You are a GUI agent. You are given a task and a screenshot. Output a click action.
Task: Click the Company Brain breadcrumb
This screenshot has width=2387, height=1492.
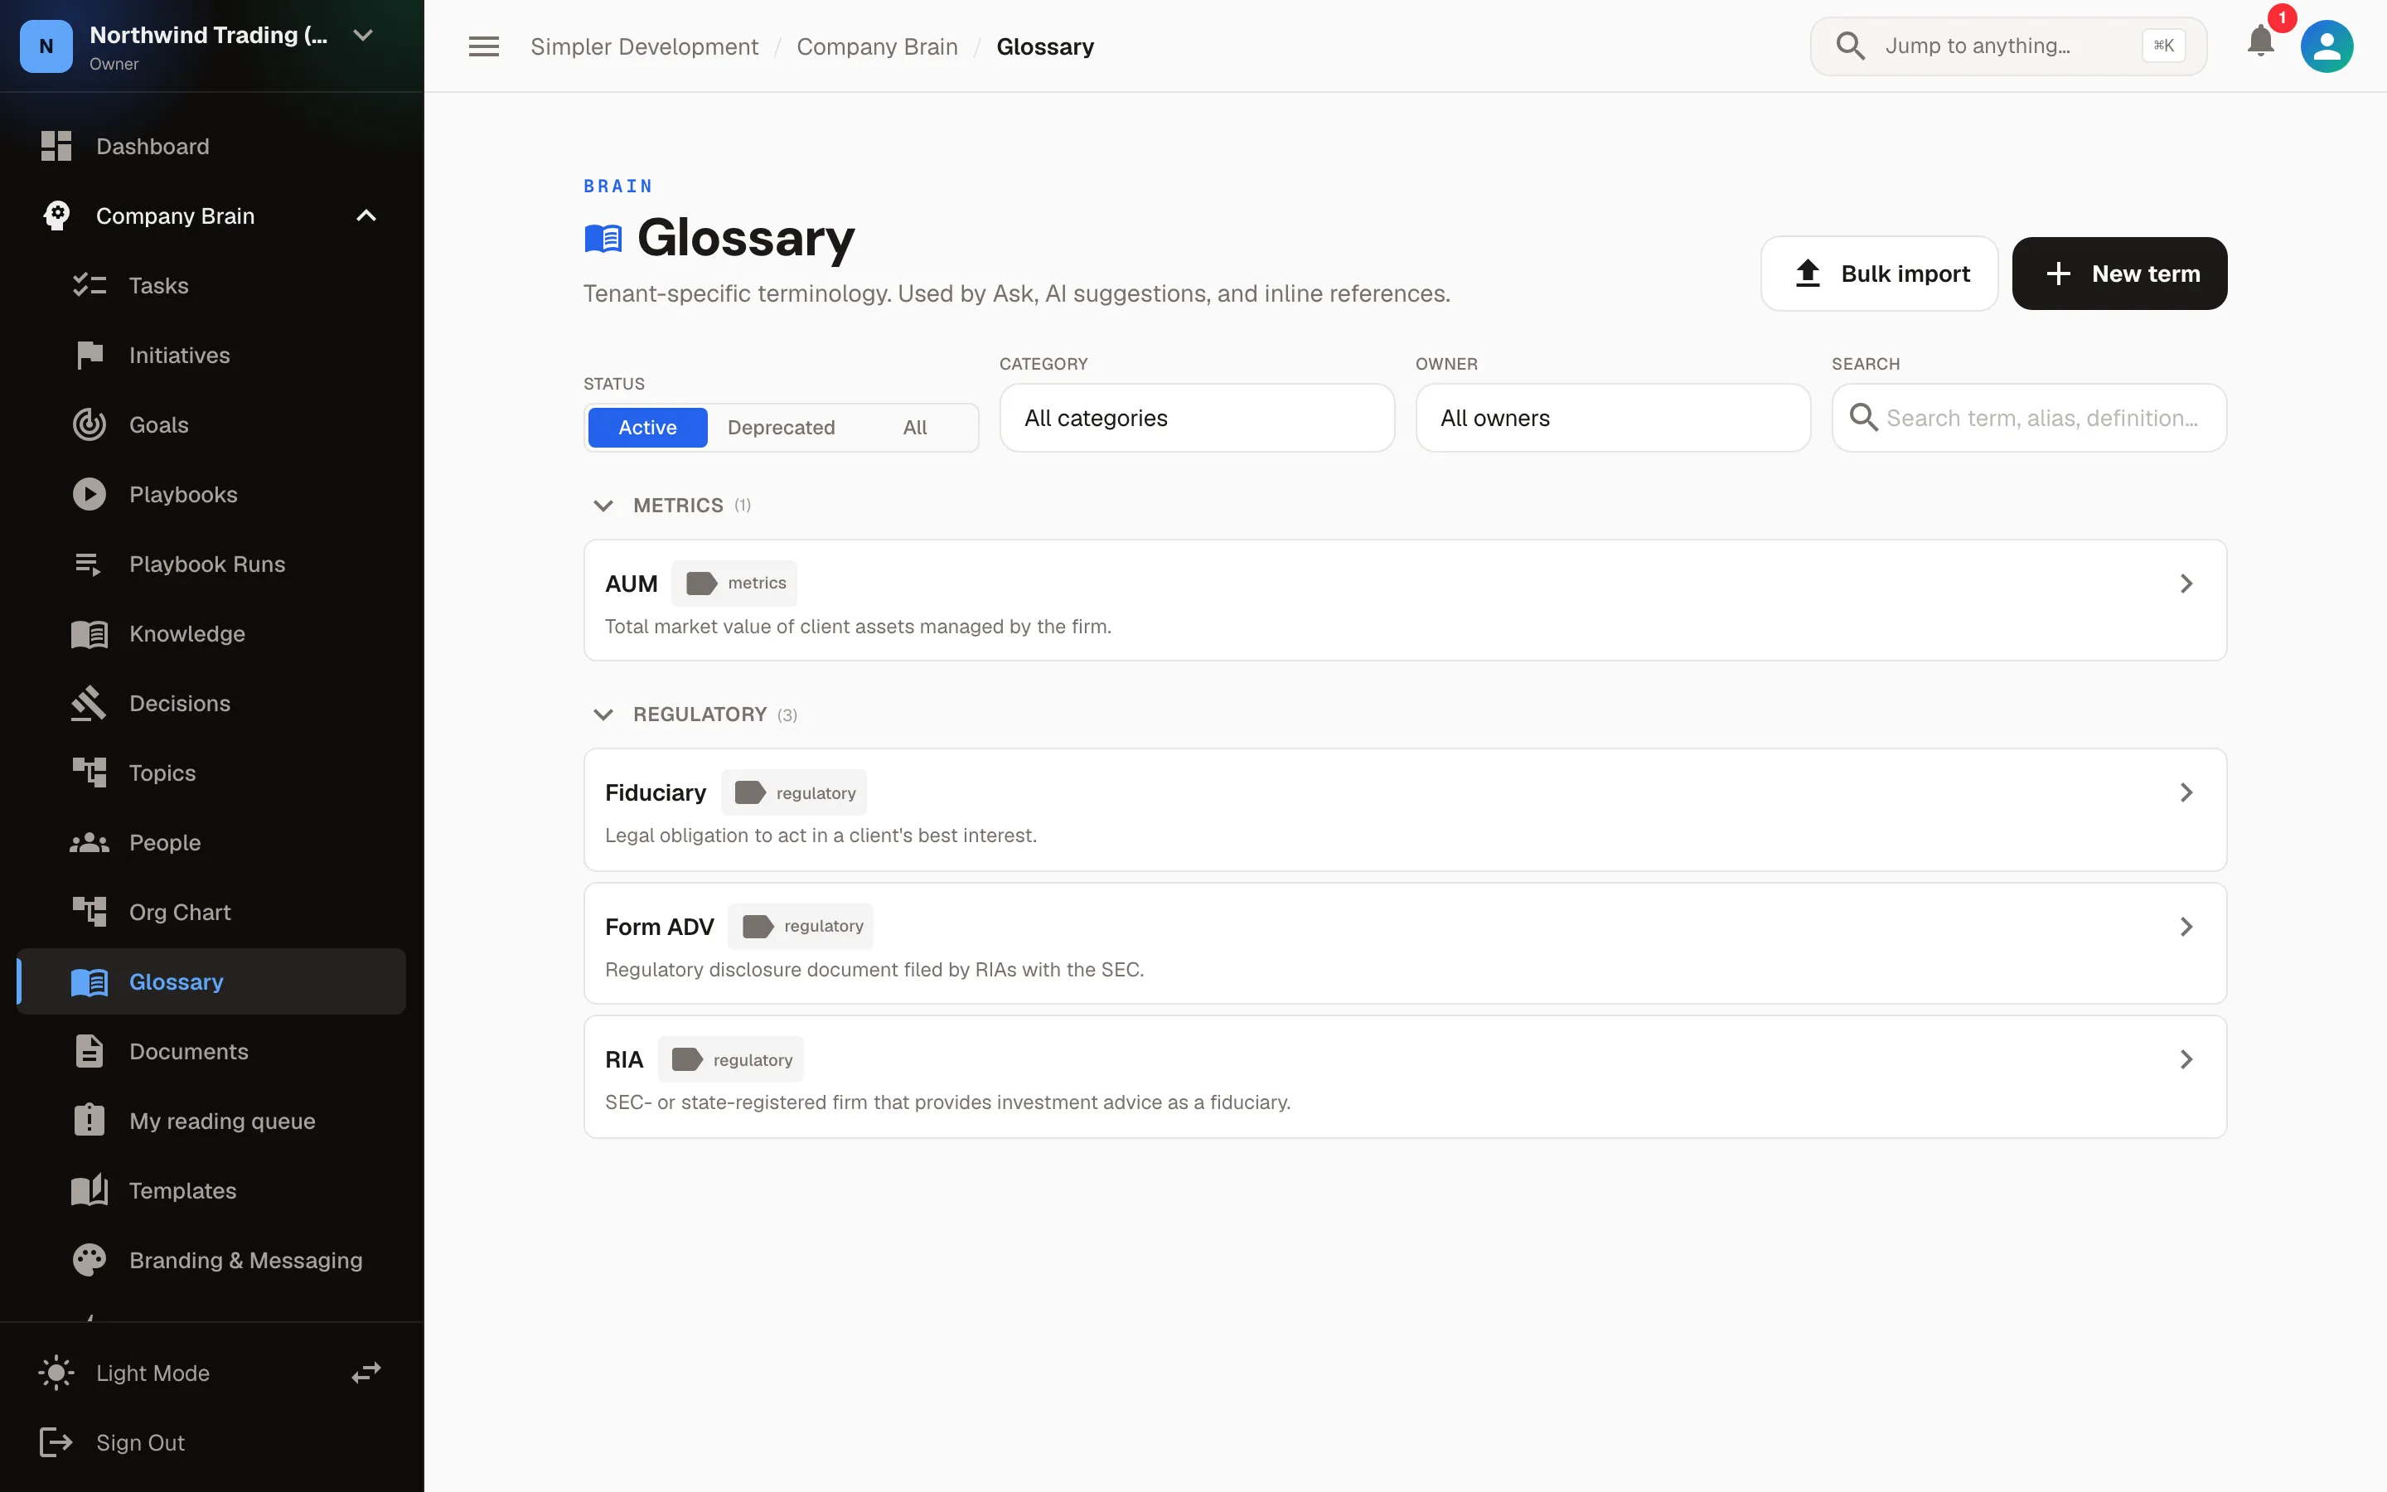click(877, 46)
